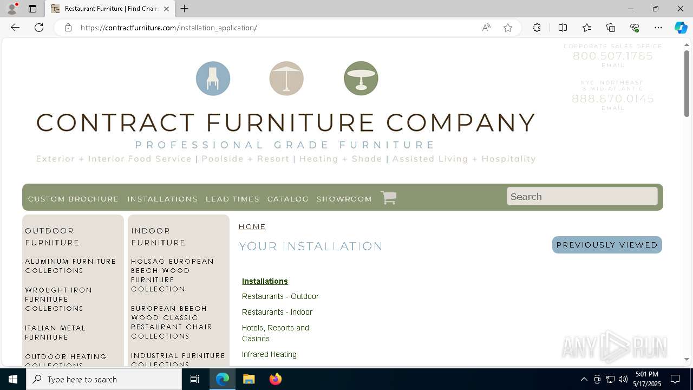Screen dimensions: 693x390
Task: Open Firefox on taskbar
Action: click(276, 379)
